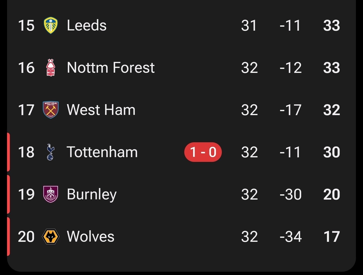
Task: Open the Leeds team page
Action: click(x=87, y=25)
